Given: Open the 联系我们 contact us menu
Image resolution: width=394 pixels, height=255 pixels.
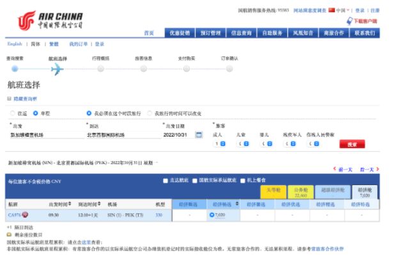Looking at the screenshot, I should [365, 33].
